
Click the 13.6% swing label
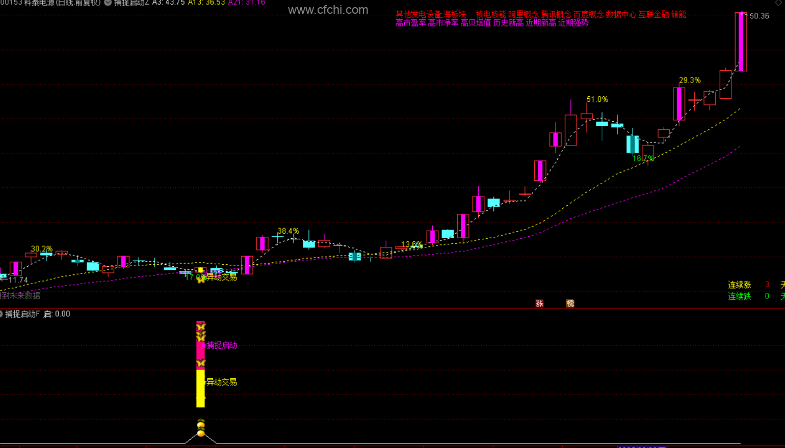412,245
